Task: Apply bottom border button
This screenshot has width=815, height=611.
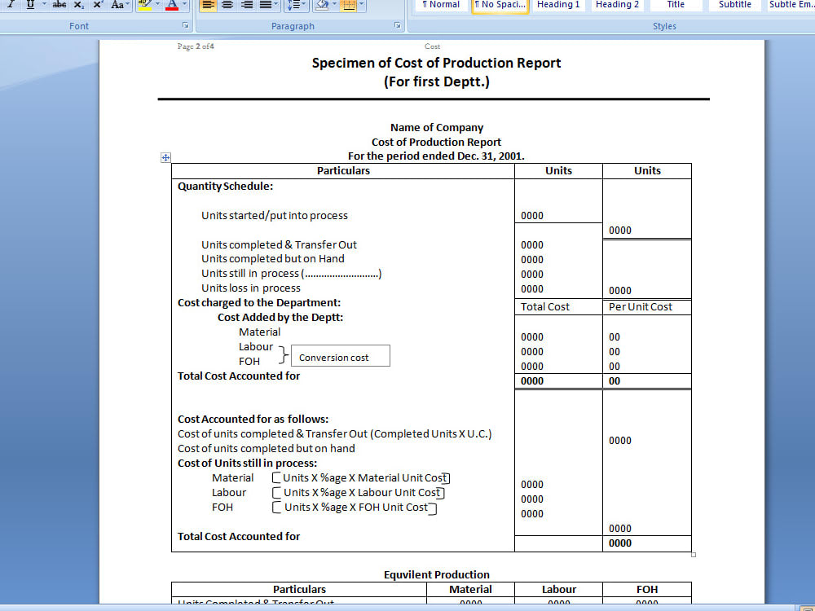Action: coord(349,5)
